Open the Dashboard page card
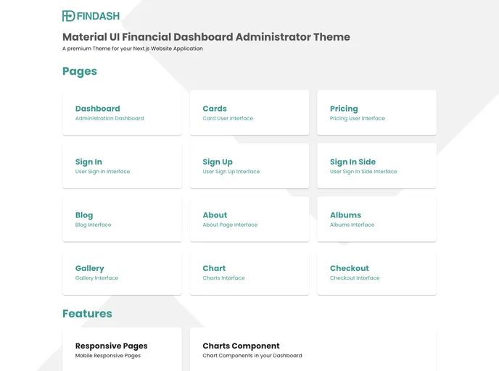Screen dimensions: 499x371 tap(122, 112)
